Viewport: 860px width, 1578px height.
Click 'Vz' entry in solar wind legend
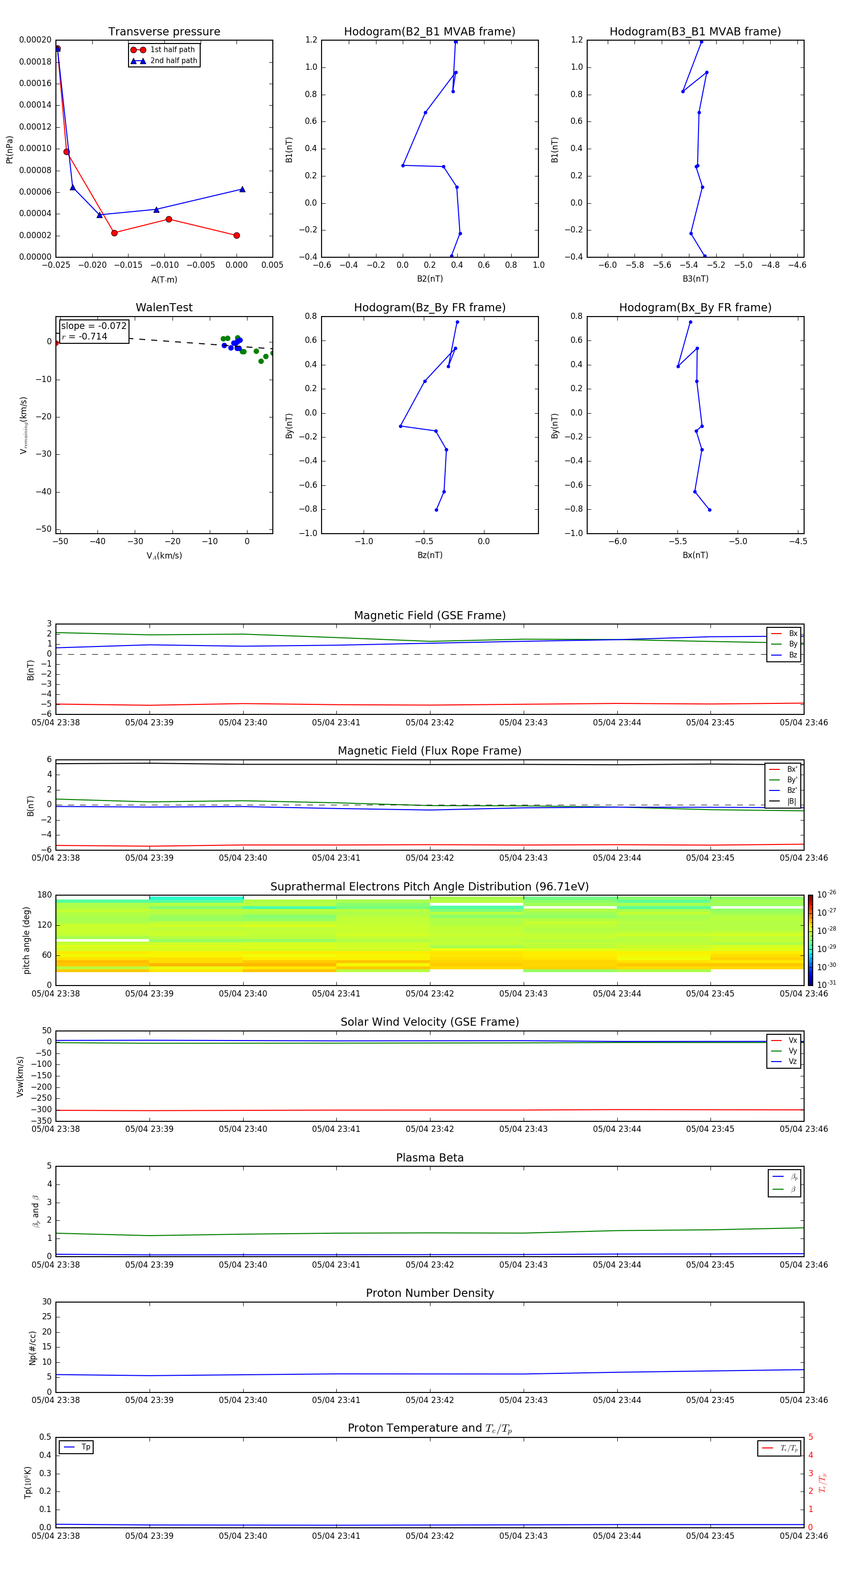(x=784, y=1062)
